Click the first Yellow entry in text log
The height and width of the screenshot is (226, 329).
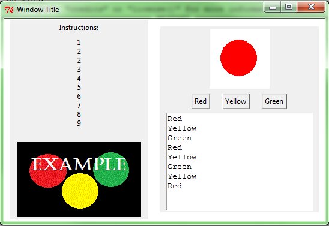pos(182,128)
